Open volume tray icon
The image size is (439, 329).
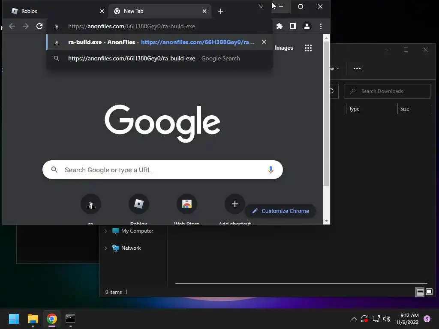[387, 319]
